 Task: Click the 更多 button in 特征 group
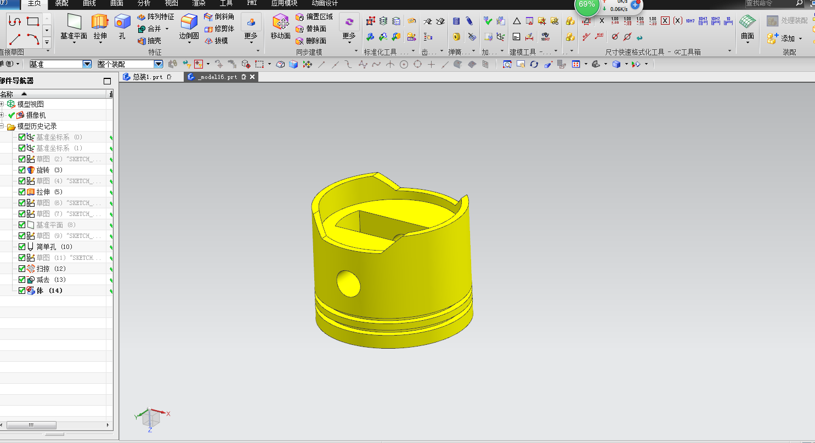[x=251, y=27]
